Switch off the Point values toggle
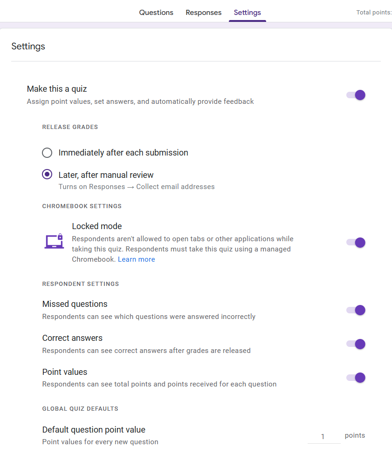The image size is (392, 454). click(356, 378)
